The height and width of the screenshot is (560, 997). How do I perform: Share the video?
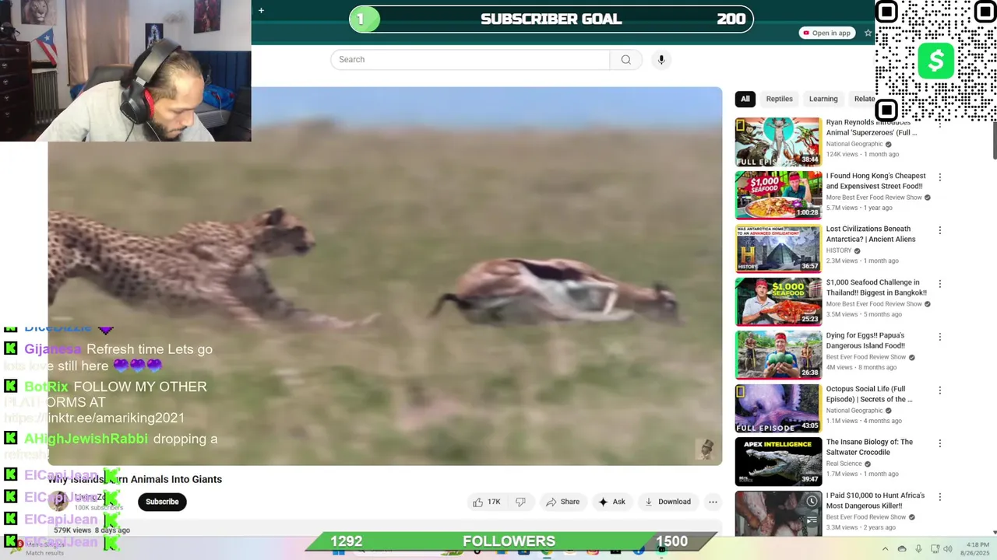(x=562, y=502)
